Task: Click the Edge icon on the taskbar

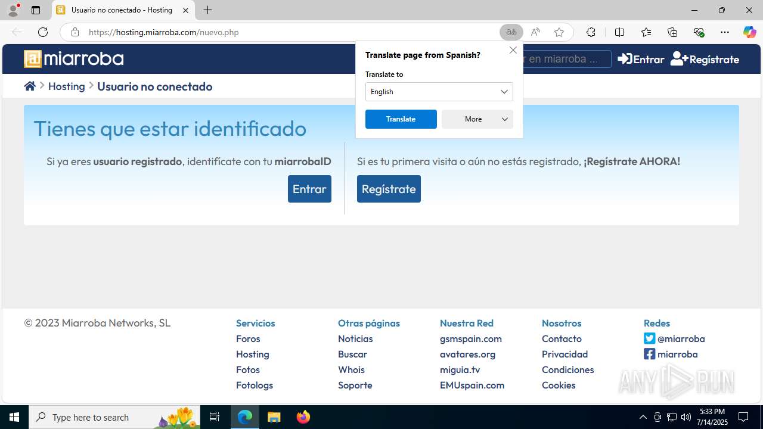Action: coord(245,417)
